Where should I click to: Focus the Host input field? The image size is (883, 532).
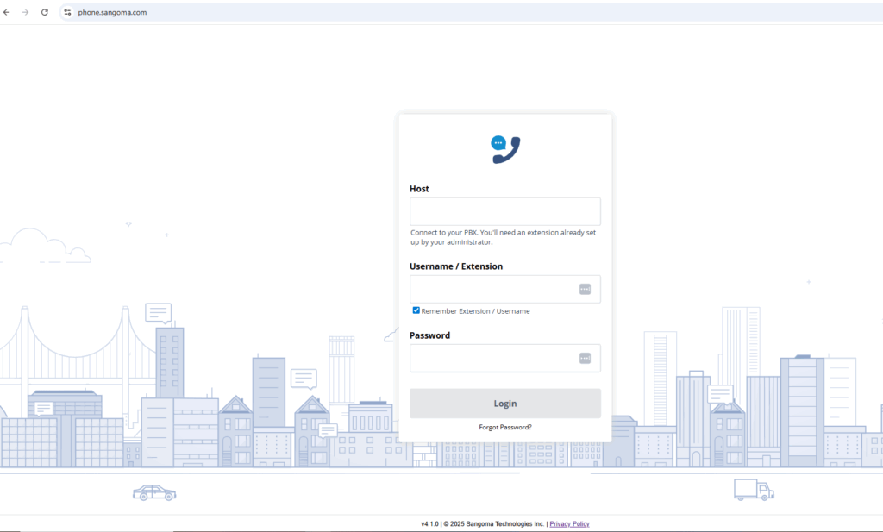(505, 211)
